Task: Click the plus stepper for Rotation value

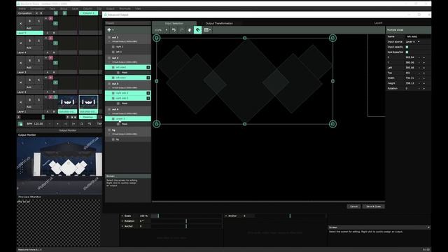Action: click(x=424, y=88)
